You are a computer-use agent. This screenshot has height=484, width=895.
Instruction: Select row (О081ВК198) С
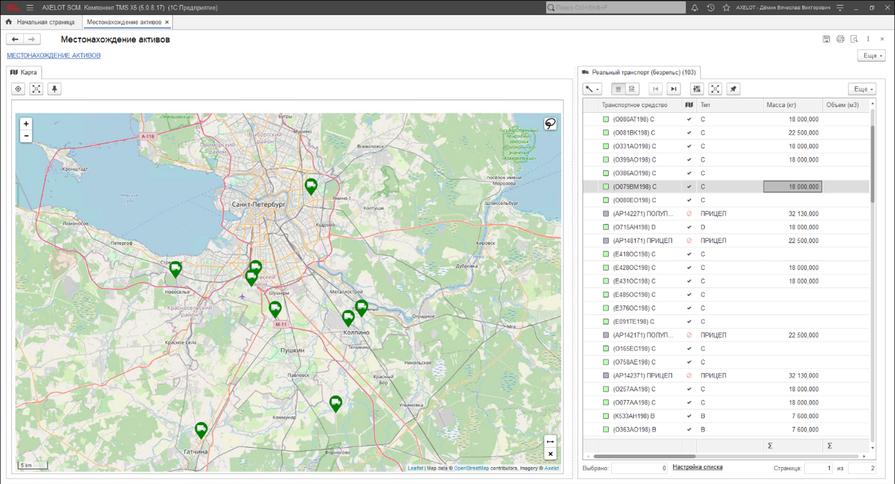click(727, 133)
